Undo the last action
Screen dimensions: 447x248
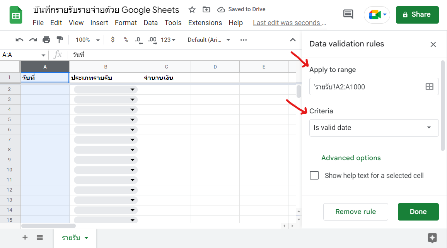click(19, 40)
